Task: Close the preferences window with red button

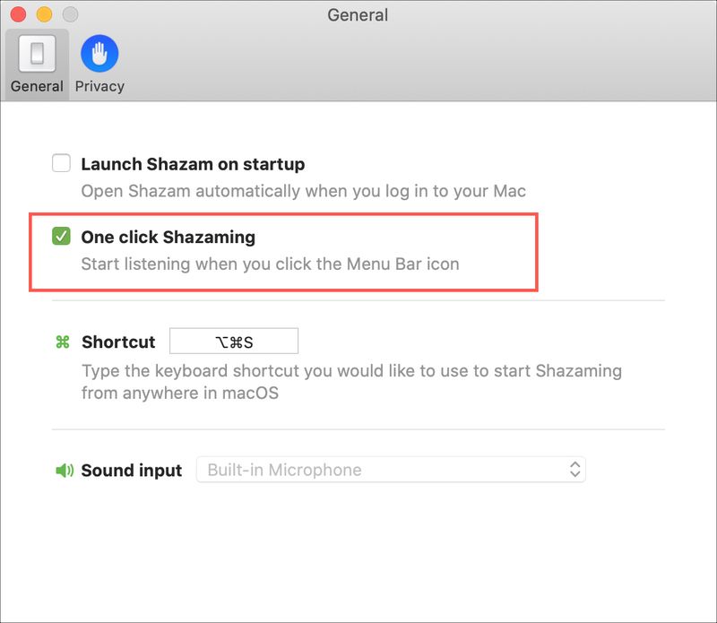Action: (18, 14)
